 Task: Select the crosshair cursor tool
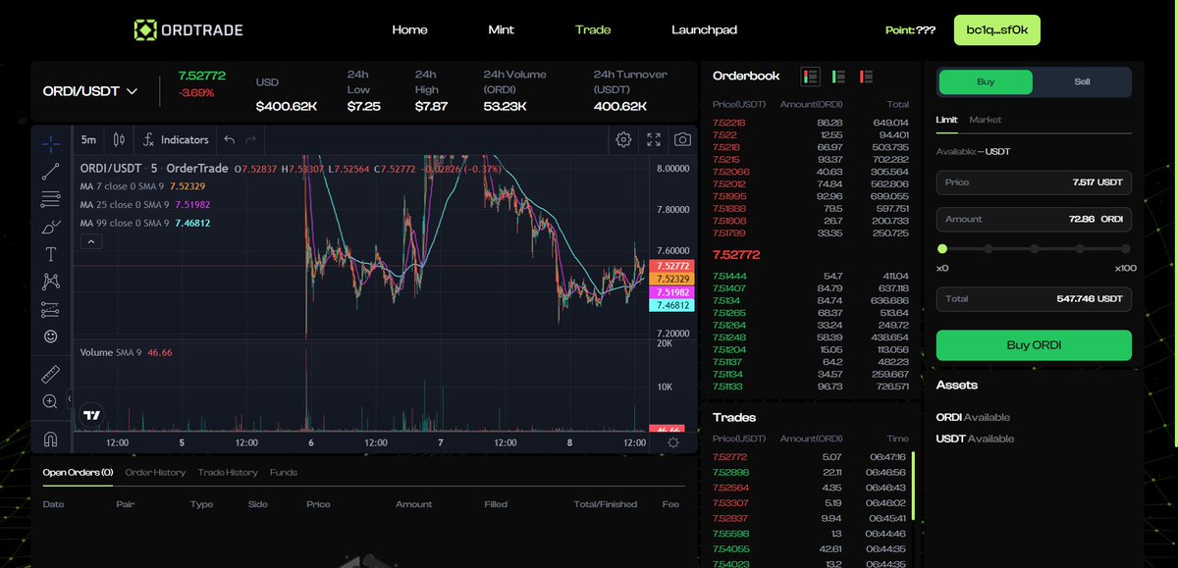51,143
